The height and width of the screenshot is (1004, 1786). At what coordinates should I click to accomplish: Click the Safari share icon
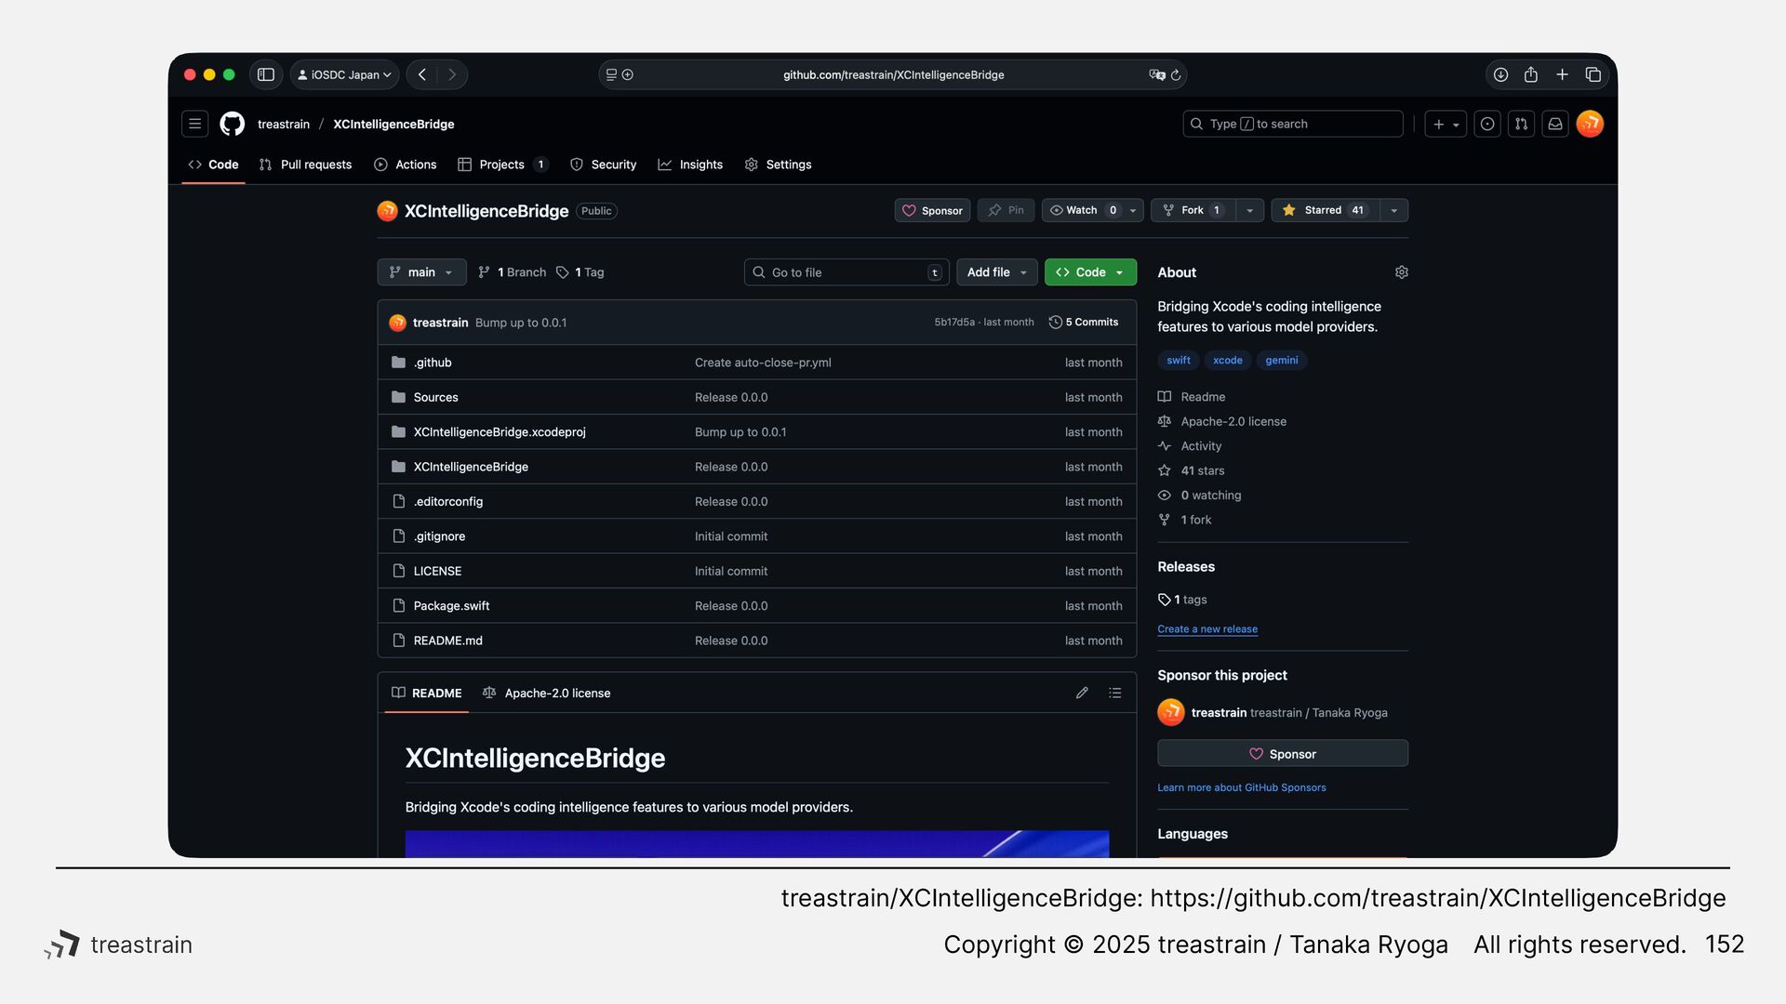1531,74
